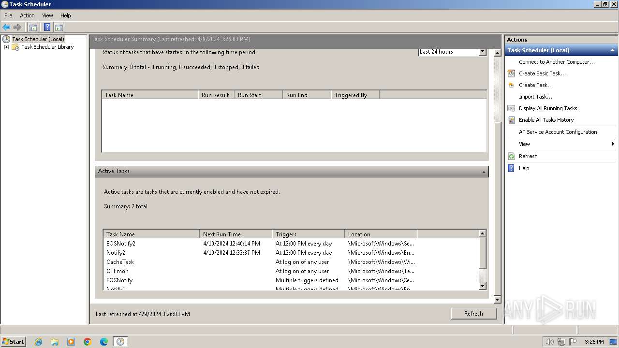Select the Task Scheduler Library folder icon
The image size is (619, 348).
(15, 47)
